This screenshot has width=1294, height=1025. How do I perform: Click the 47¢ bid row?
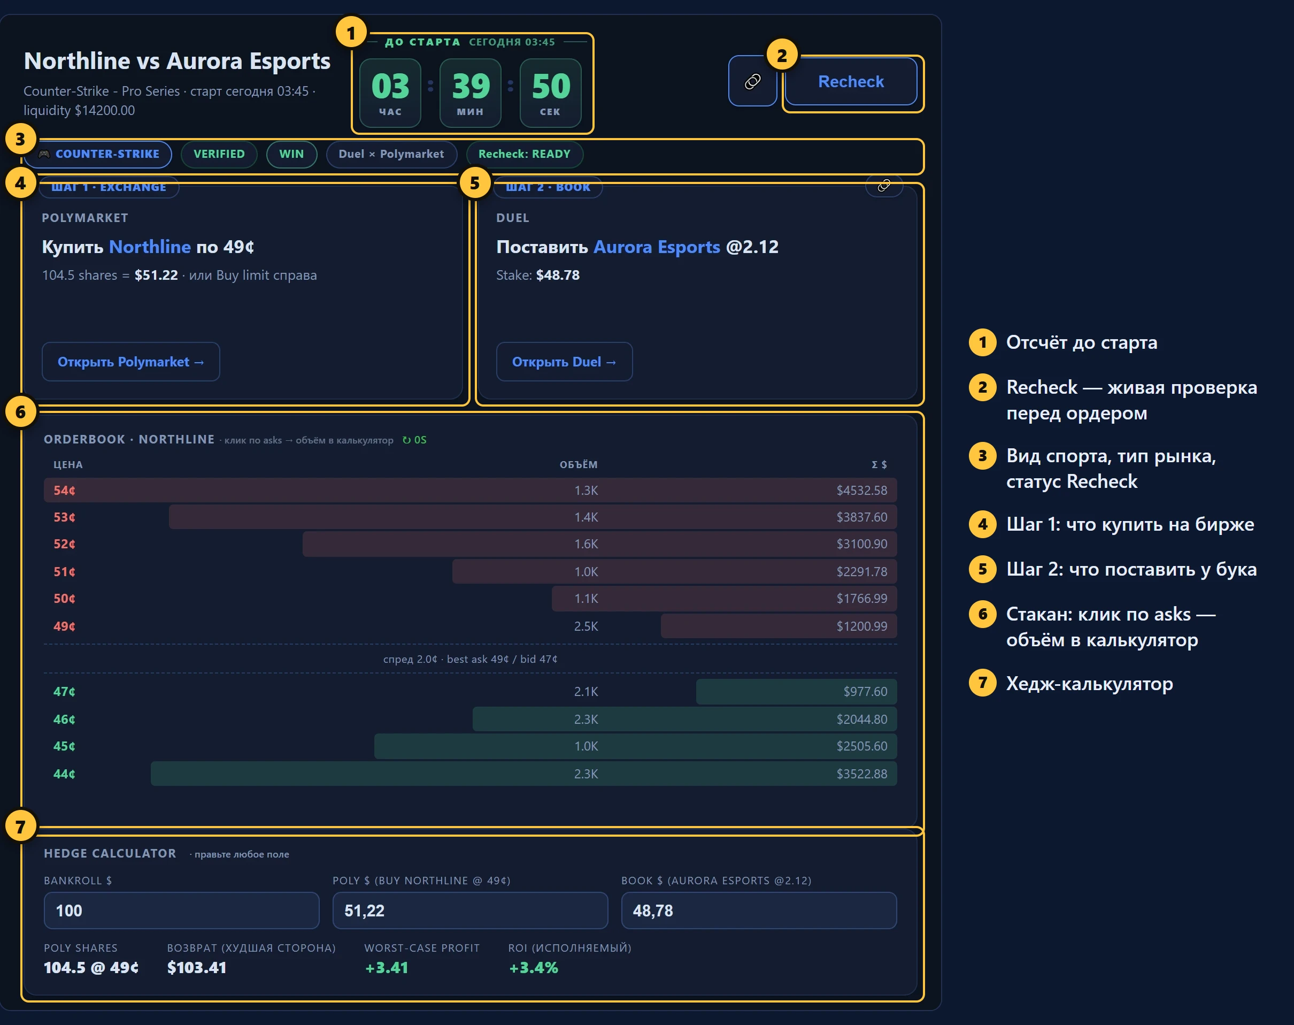(471, 691)
